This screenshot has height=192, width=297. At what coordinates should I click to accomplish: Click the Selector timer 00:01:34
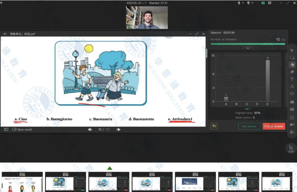(229, 33)
